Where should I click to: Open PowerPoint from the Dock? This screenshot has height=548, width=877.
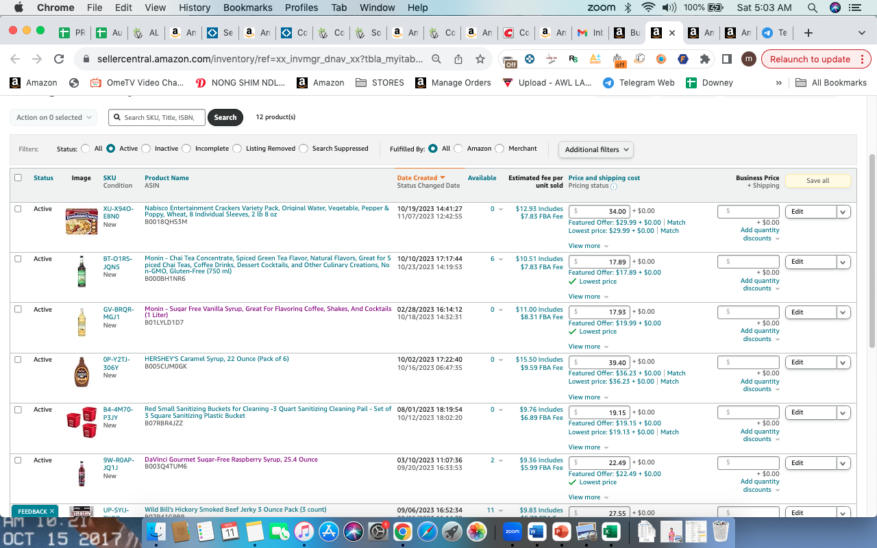coord(561,532)
